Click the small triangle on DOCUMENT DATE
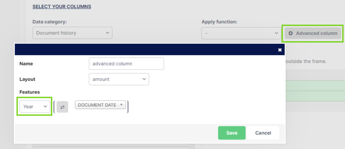Image resolution: width=345 pixels, height=149 pixels. pyautogui.click(x=121, y=105)
